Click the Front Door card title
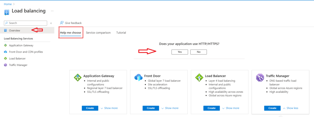The height and width of the screenshot is (117, 314). pyautogui.click(x=152, y=76)
